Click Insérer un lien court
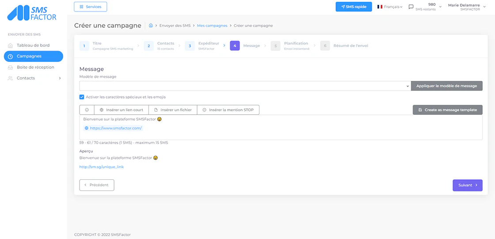 122,110
